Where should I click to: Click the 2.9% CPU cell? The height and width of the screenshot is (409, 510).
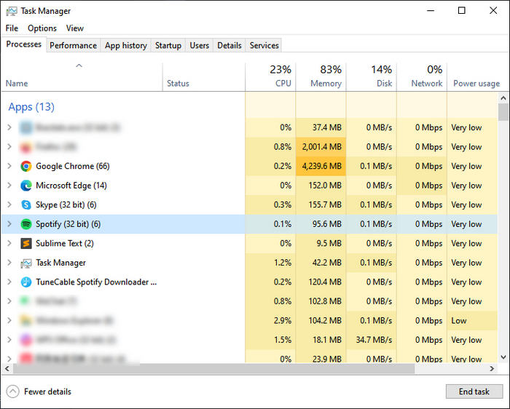click(x=270, y=321)
